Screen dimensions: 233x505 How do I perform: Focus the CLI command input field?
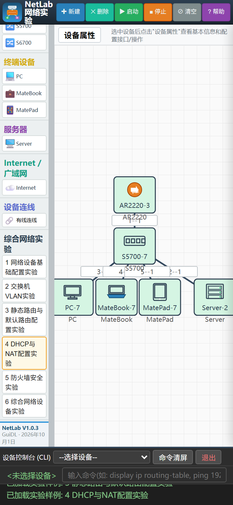[144, 475]
